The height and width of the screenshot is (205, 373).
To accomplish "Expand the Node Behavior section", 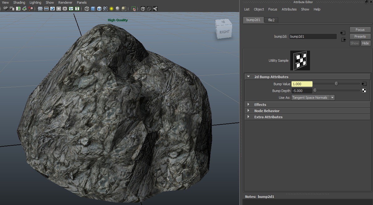I will (308, 111).
